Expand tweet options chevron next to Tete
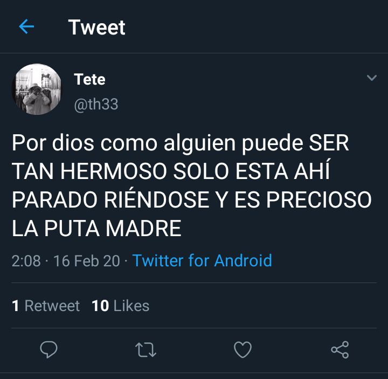This screenshot has width=388, height=379. [372, 78]
